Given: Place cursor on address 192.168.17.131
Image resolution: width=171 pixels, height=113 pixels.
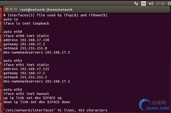Looking at the screenshot, I should click(26, 69).
